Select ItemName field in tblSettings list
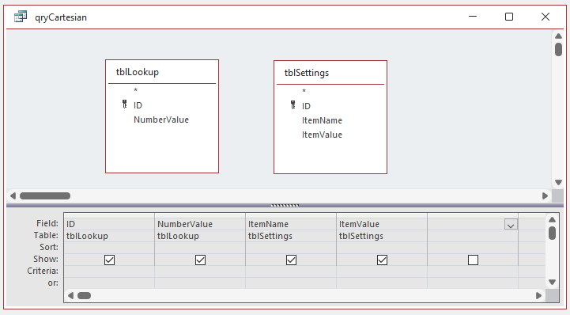Viewport: 570px width, 315px height. (x=322, y=120)
